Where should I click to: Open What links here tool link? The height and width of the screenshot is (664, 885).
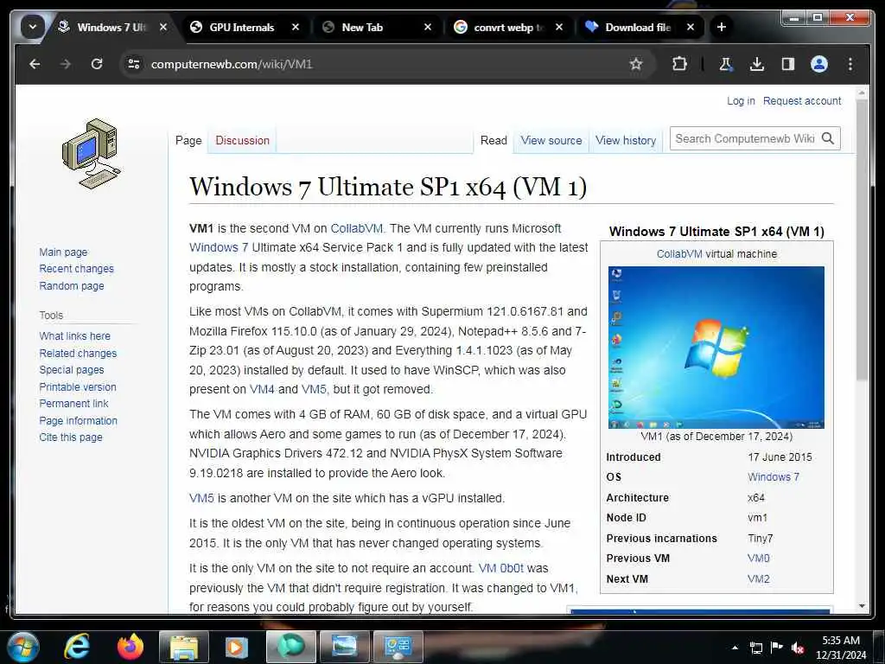74,336
